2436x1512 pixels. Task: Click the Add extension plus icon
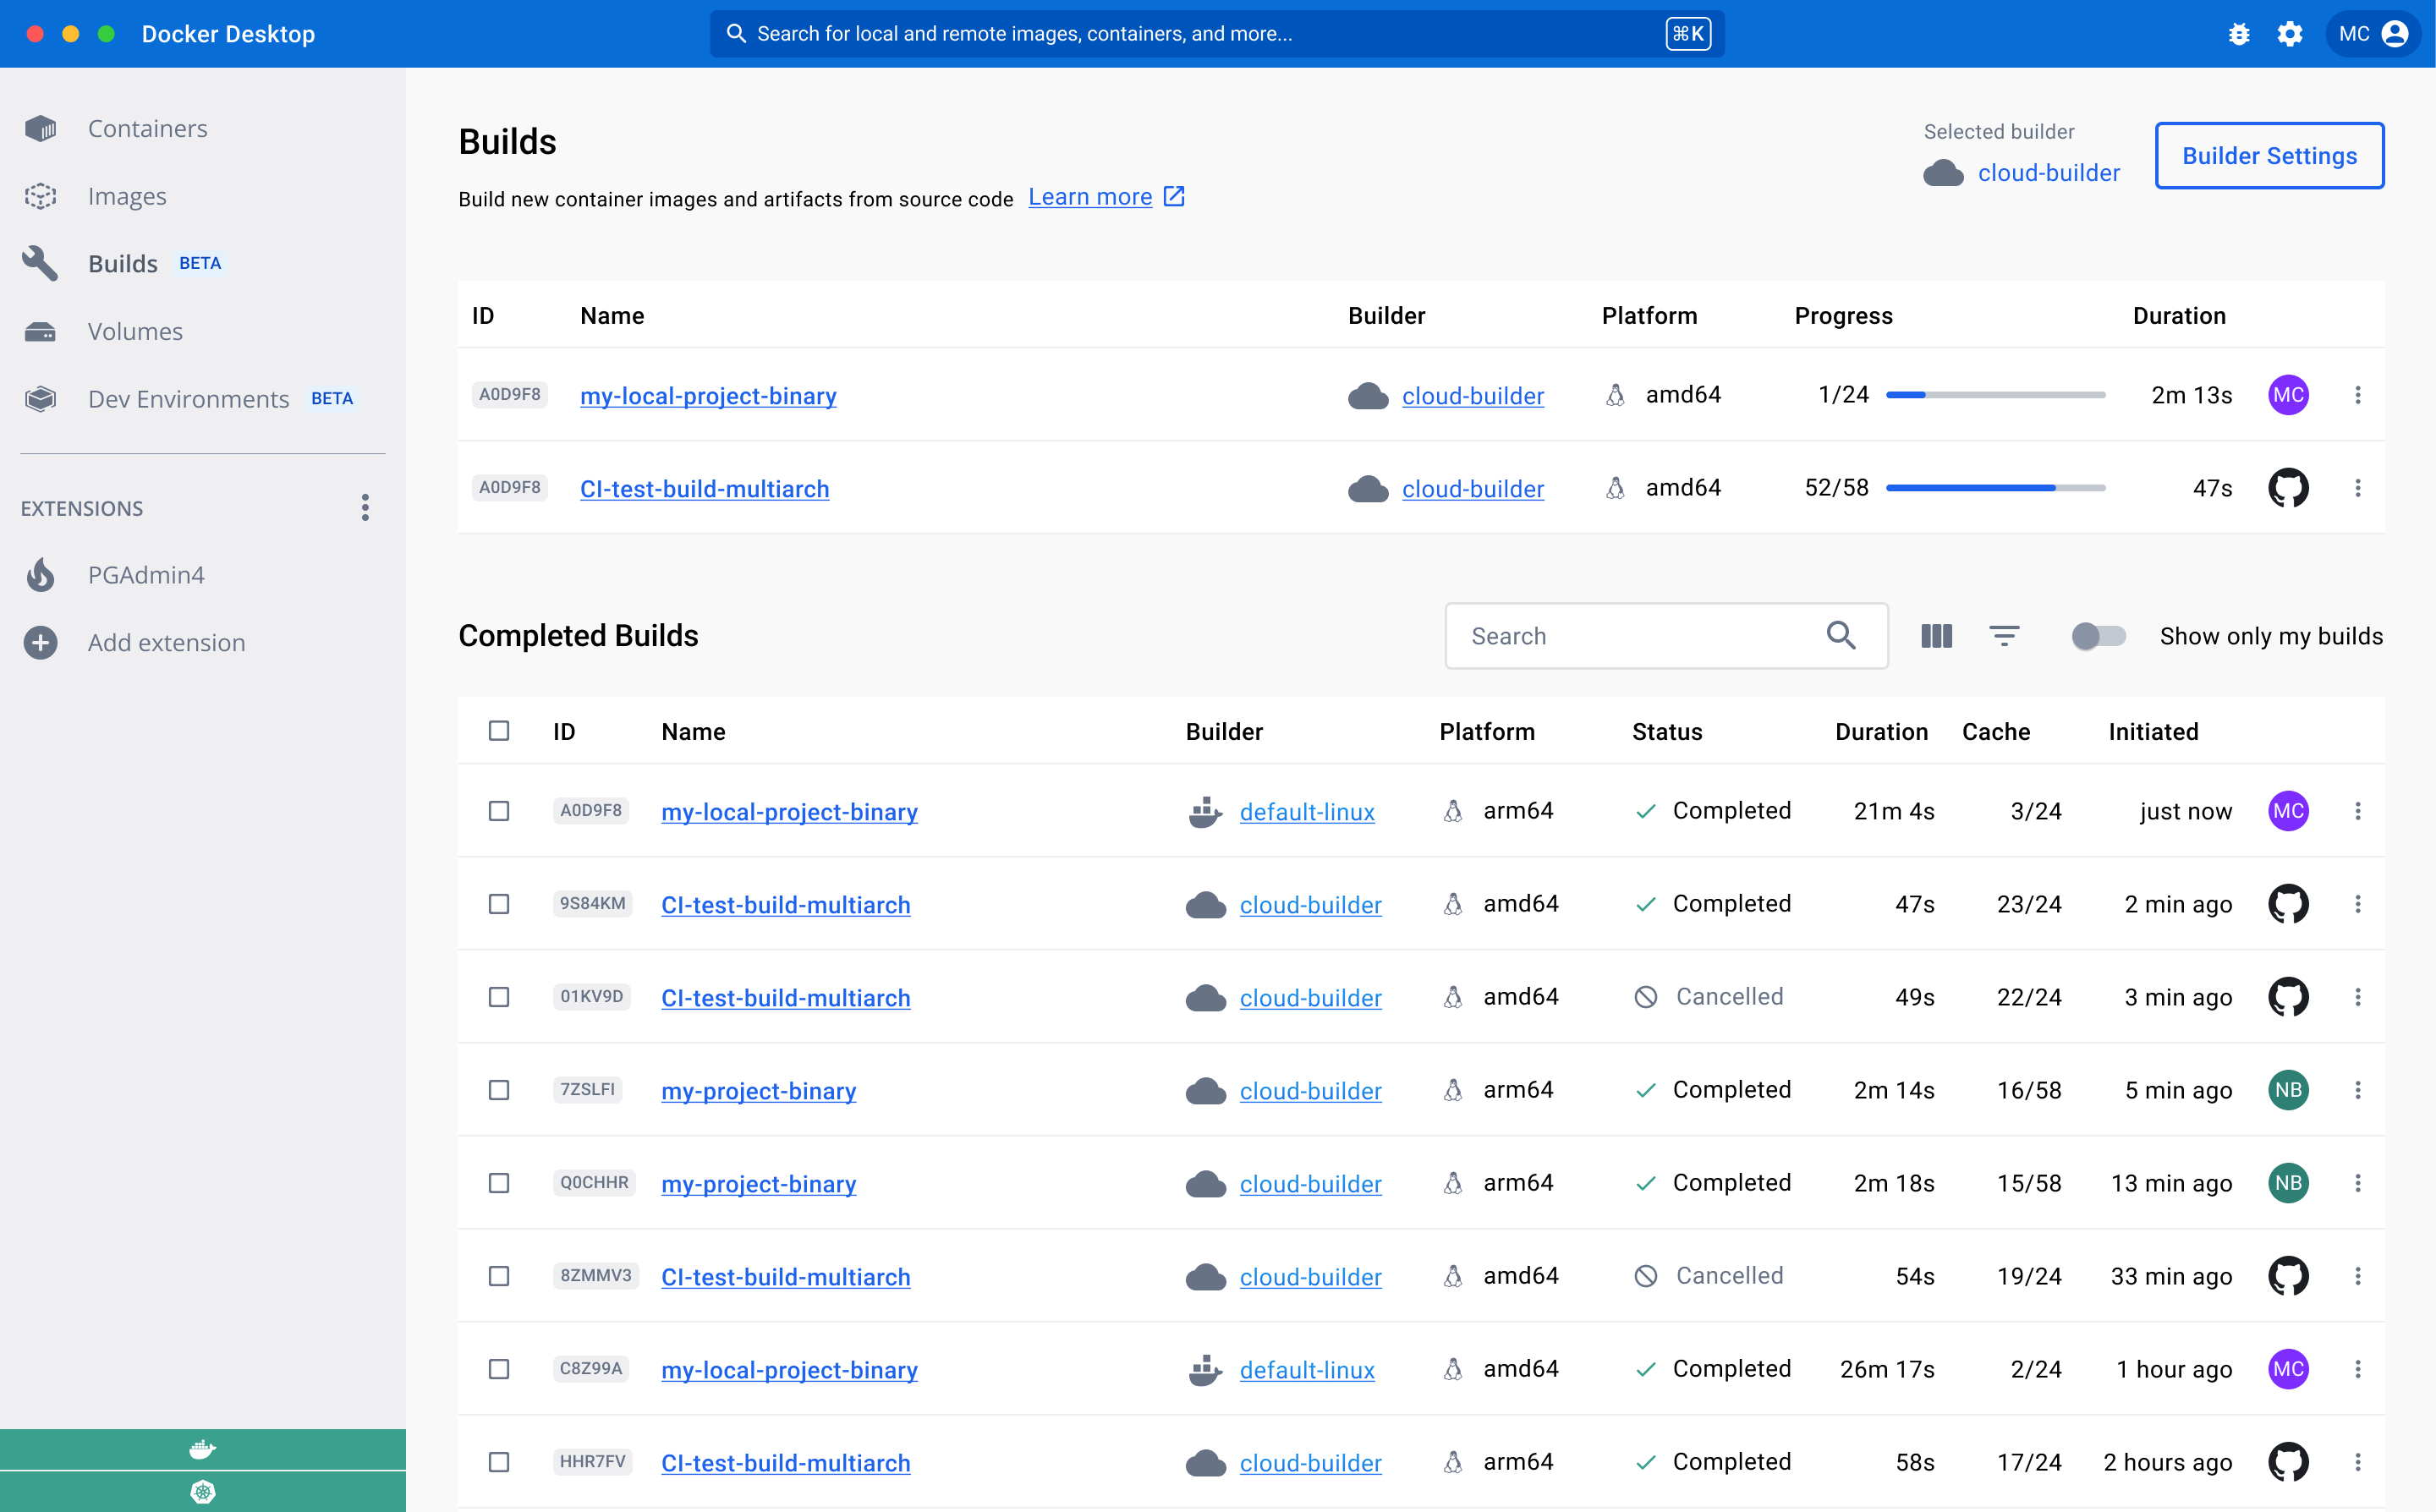pos(41,642)
